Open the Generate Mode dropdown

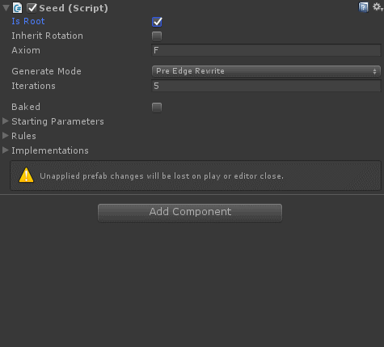266,71
